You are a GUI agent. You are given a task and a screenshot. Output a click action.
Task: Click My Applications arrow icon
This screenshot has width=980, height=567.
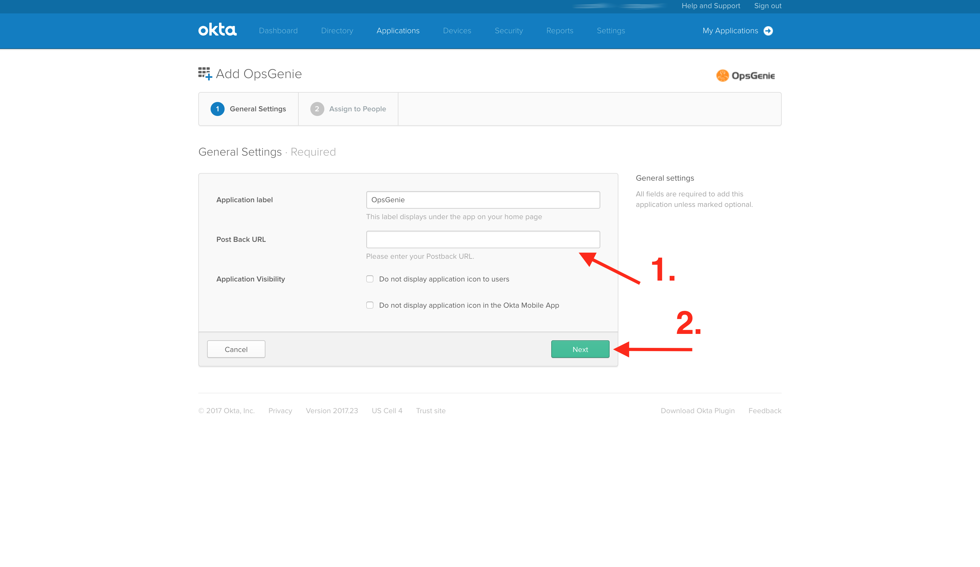[769, 30]
